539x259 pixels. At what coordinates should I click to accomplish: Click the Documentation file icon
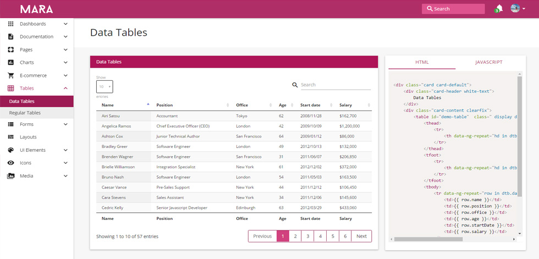10,36
